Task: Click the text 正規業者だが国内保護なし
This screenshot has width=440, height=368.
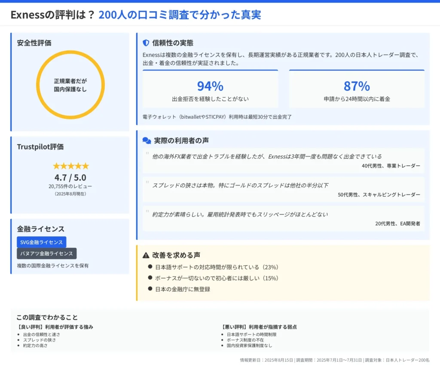Action: click(x=70, y=85)
